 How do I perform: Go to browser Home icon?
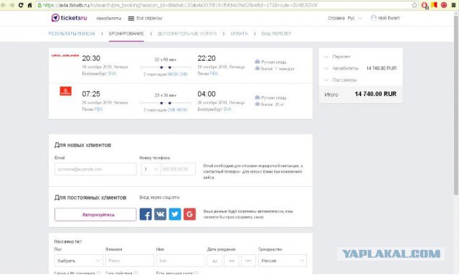click(x=29, y=5)
